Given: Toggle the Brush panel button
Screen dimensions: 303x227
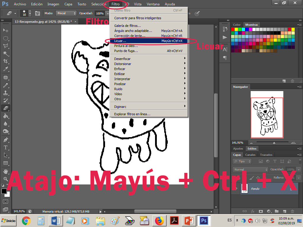Looking at the screenshot, I should [x=38, y=13].
